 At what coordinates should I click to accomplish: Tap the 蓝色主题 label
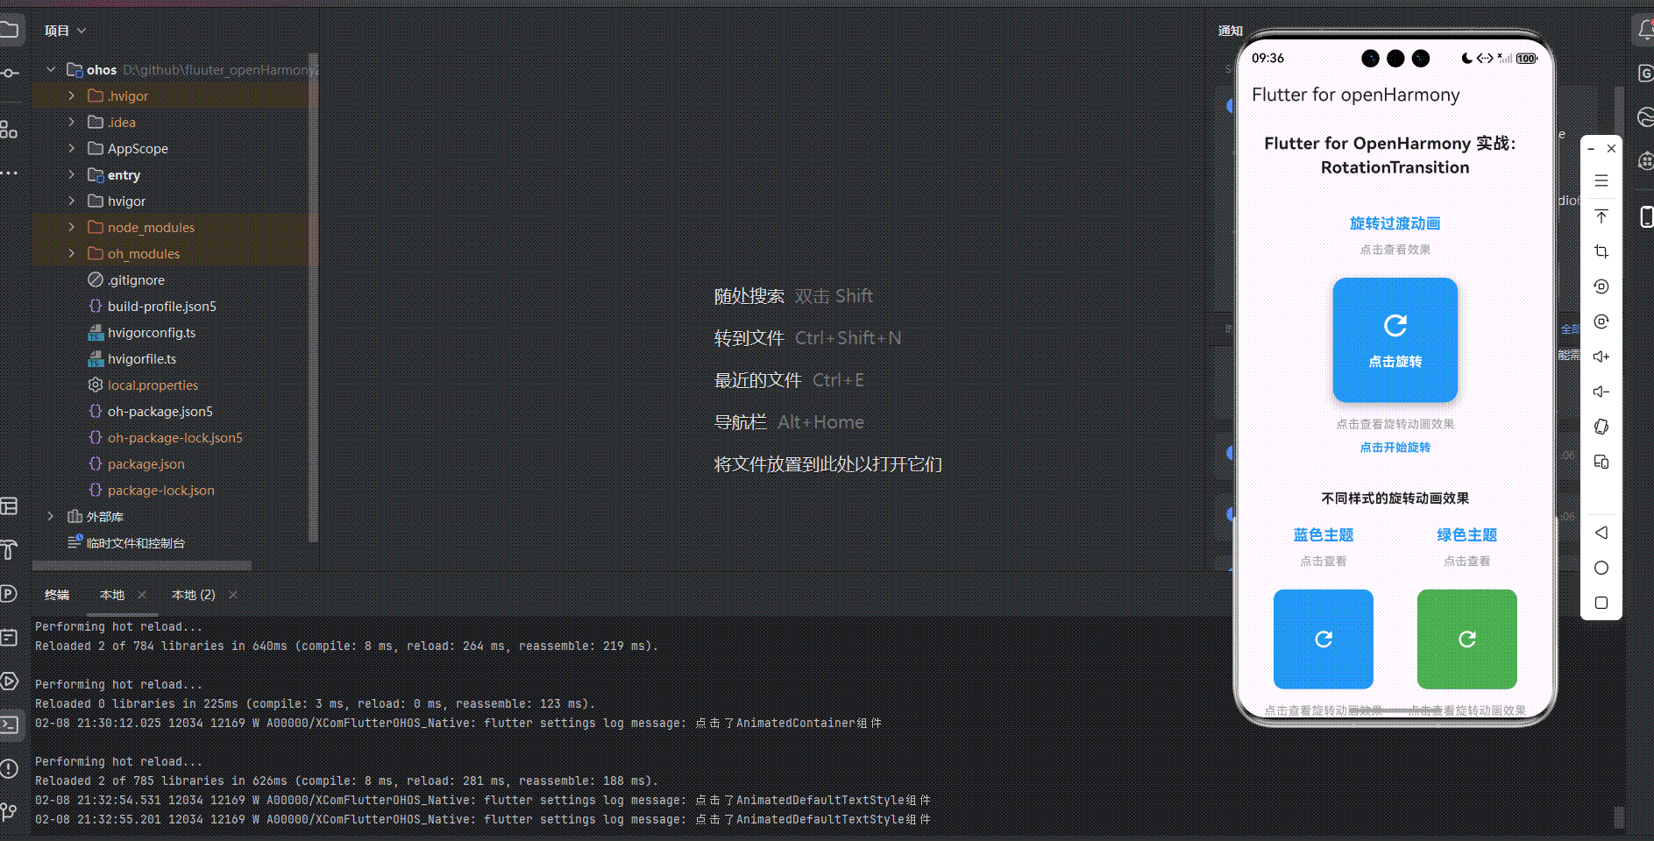1324,535
